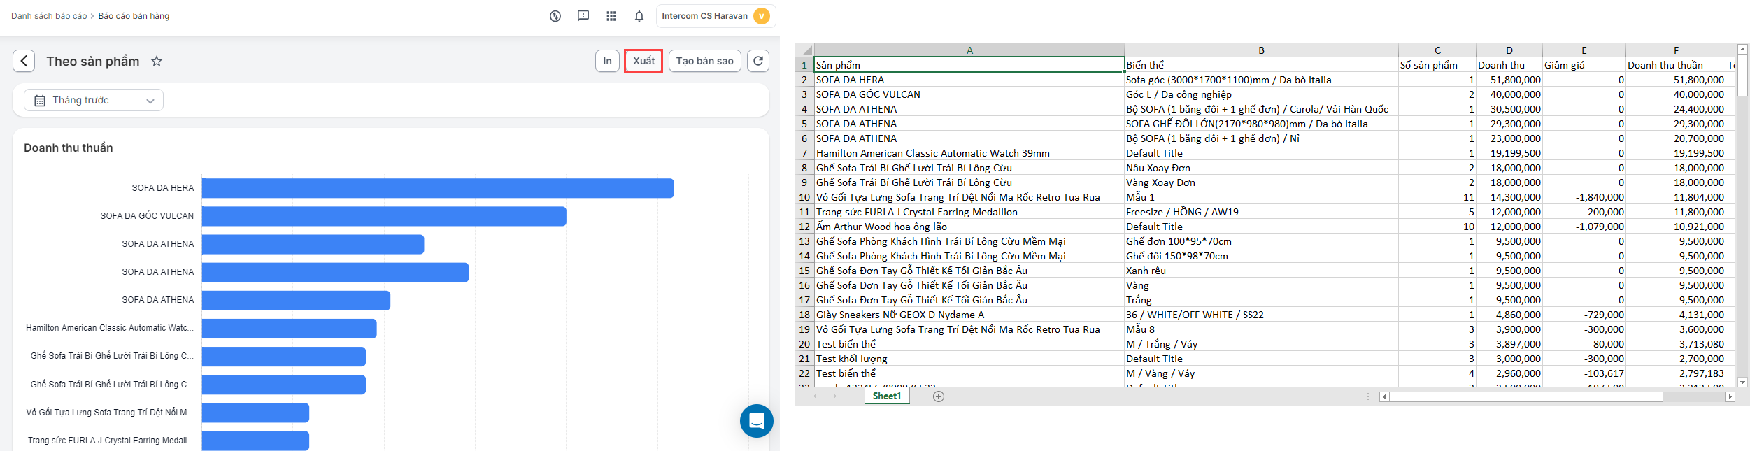This screenshot has height=451, width=1750.
Task: Star the Theo sản phẩm report
Action: coord(157,62)
